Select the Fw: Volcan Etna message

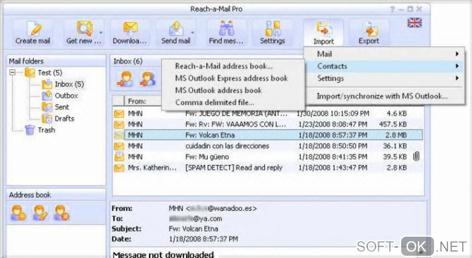(268, 135)
